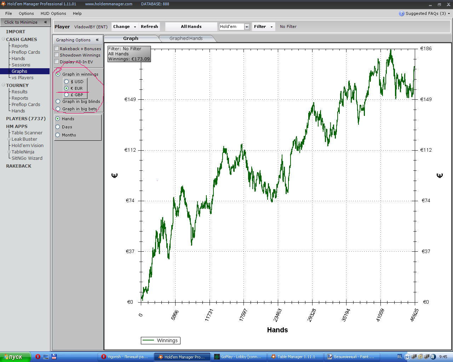
Task: Click the Suggested FAQs help icon
Action: pyautogui.click(x=401, y=13)
